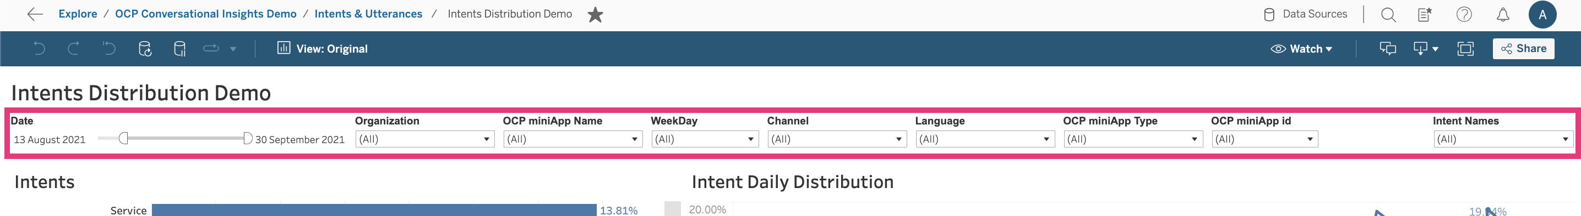Viewport: 1581px width, 216px height.
Task: Click the Redo icon in toolbar
Action: (x=74, y=48)
